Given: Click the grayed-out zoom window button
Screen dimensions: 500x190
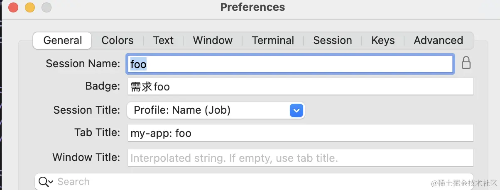Looking at the screenshot, I should point(47,7).
